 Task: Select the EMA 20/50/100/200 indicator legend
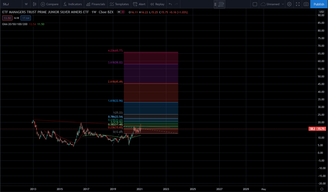tap(15, 24)
